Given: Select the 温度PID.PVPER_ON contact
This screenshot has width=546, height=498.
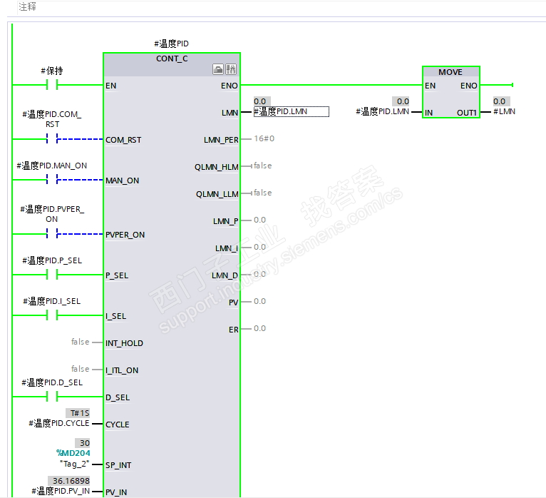Looking at the screenshot, I should pyautogui.click(x=52, y=234).
